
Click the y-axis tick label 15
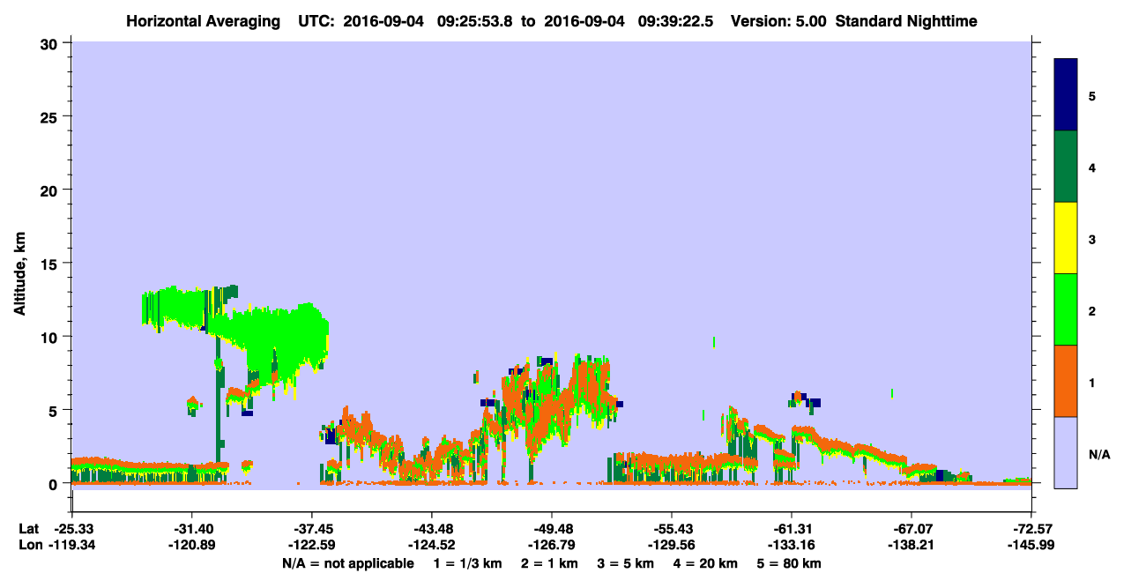pyautogui.click(x=51, y=264)
